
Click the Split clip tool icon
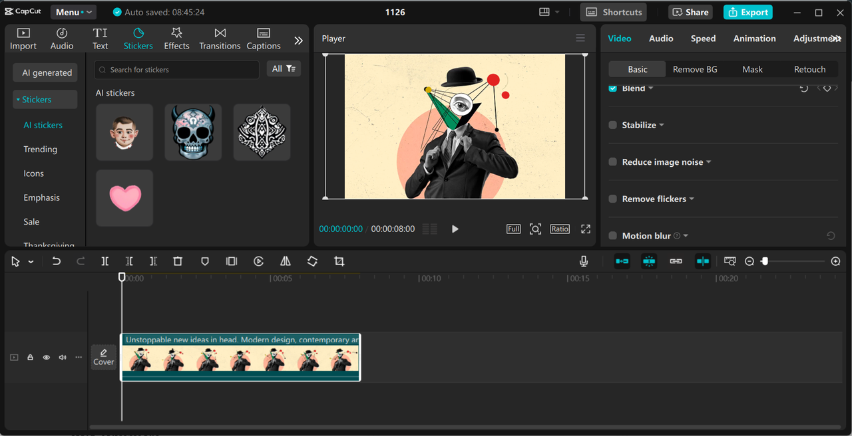click(x=105, y=261)
